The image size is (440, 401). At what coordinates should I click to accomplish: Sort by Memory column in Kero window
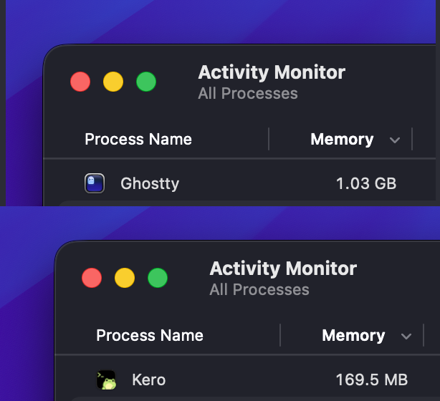(x=353, y=336)
